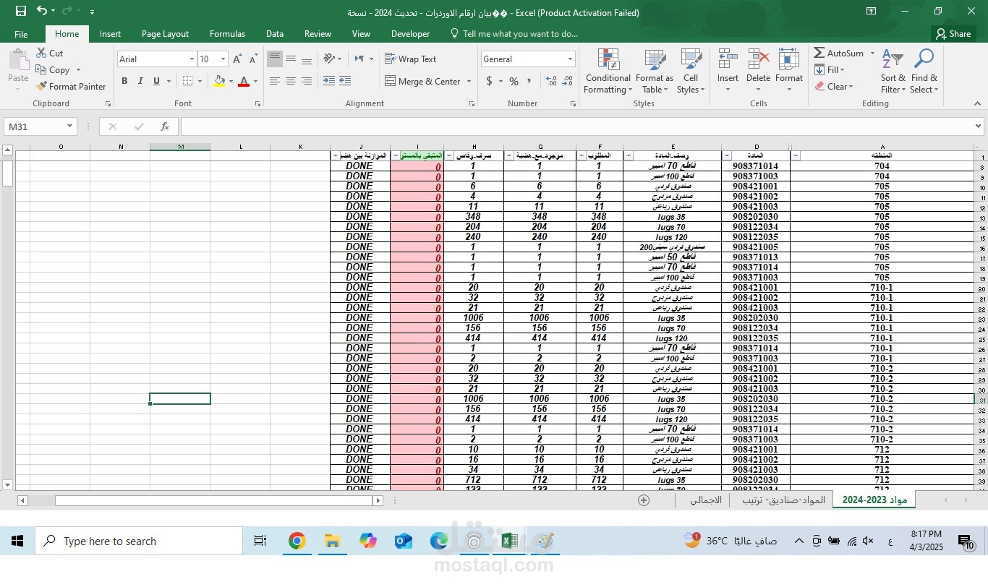The width and height of the screenshot is (988, 587).
Task: Open filter dropdown on column A header
Action: [x=796, y=156]
